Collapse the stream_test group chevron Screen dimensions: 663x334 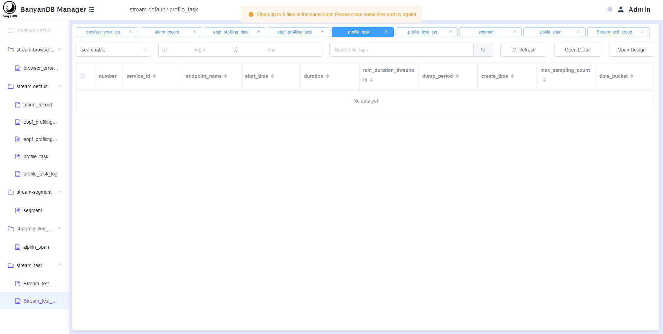click(60, 265)
